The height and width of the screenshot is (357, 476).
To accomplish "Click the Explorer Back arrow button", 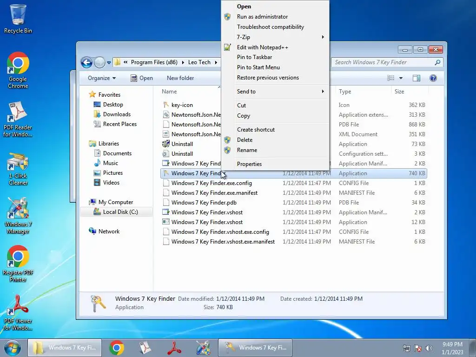I will (86, 63).
